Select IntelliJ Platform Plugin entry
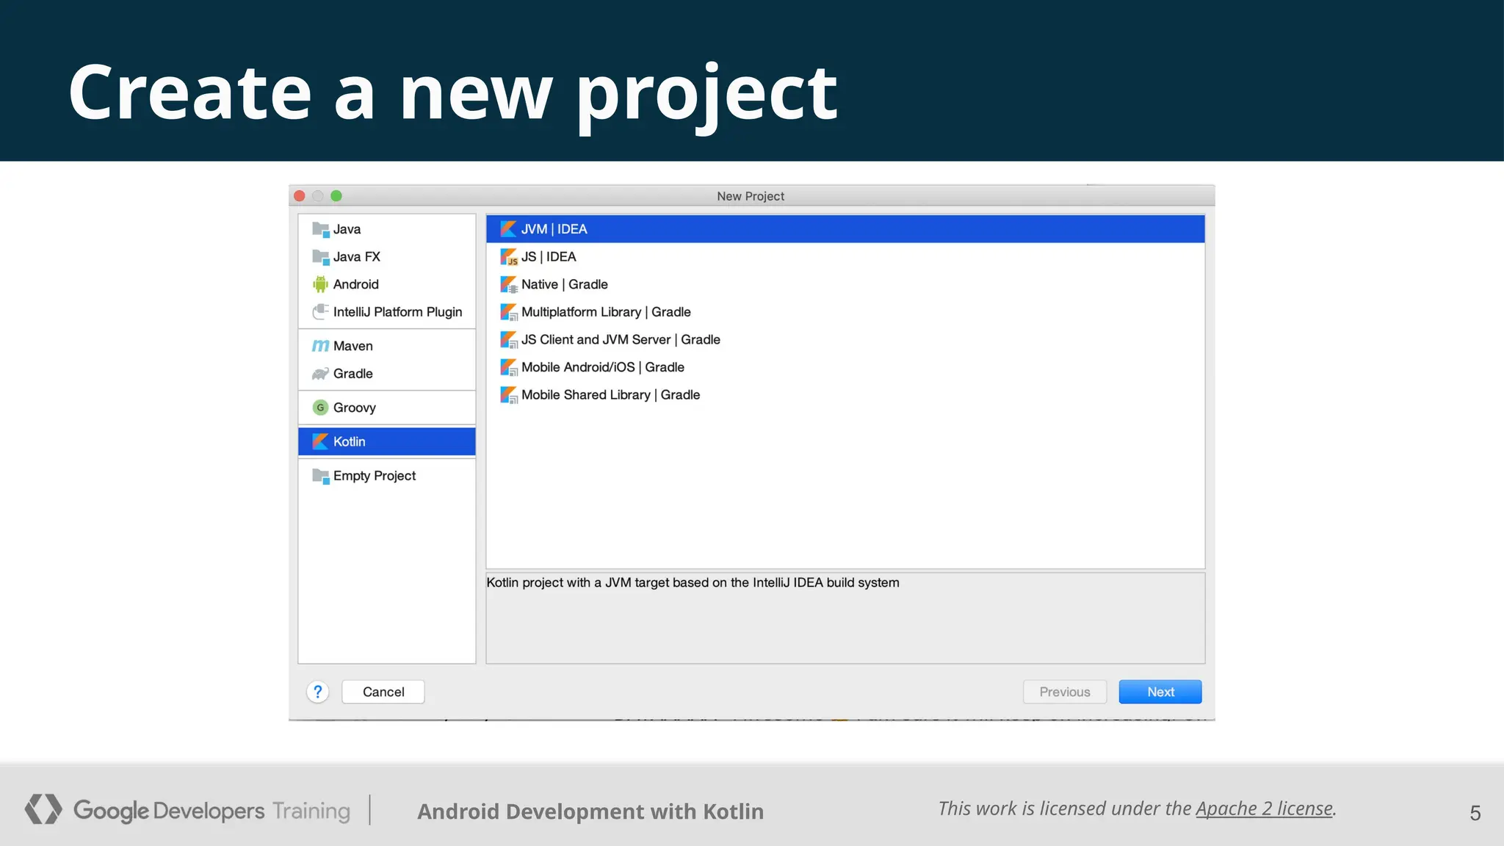 387,312
